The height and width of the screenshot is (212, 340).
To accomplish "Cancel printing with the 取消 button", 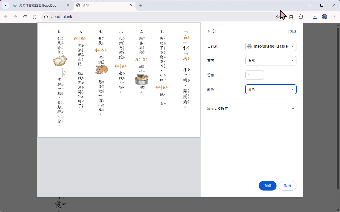I will (287, 185).
